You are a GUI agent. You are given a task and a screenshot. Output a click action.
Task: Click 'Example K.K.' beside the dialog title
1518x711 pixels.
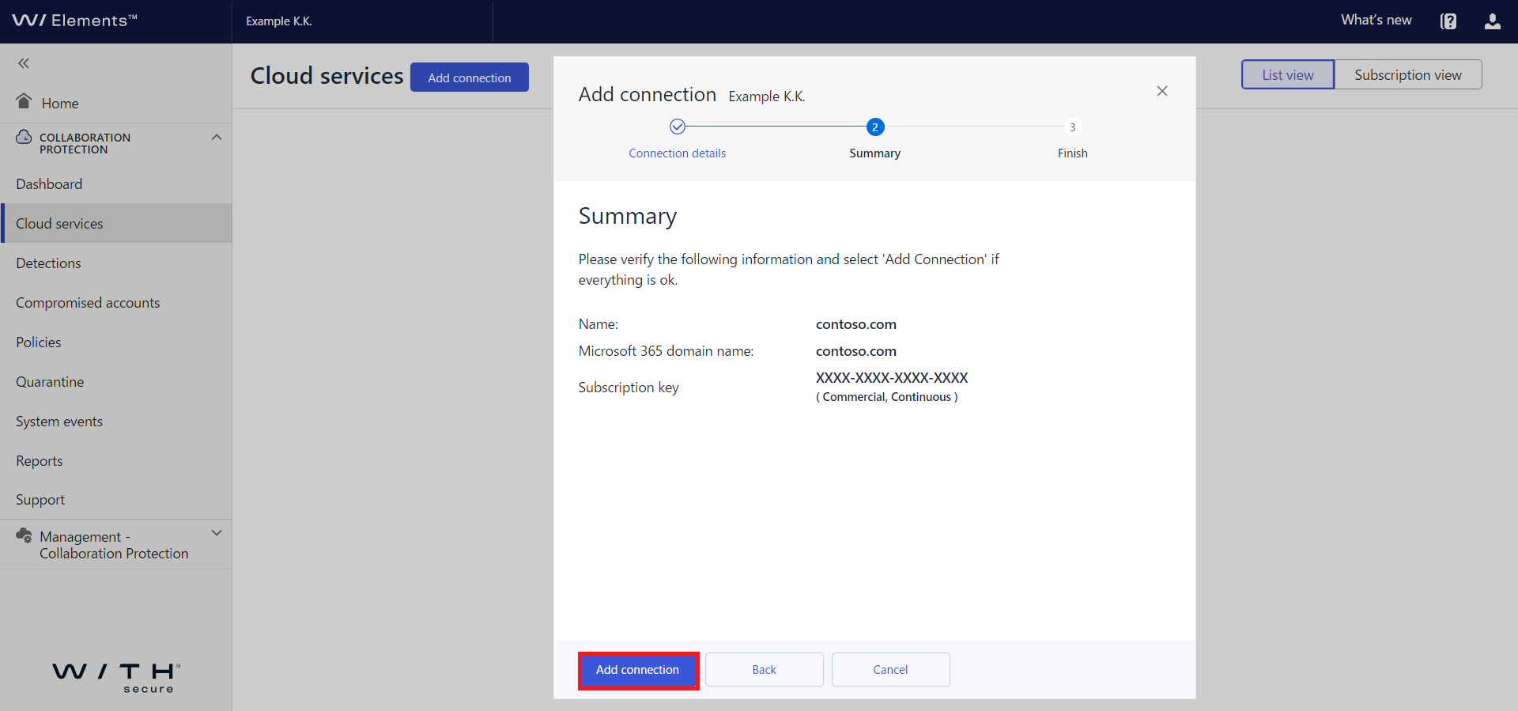click(x=767, y=96)
